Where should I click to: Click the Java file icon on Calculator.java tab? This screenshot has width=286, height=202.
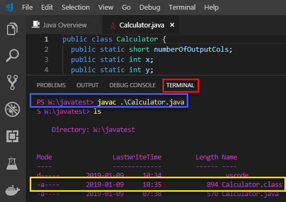pos(113,25)
